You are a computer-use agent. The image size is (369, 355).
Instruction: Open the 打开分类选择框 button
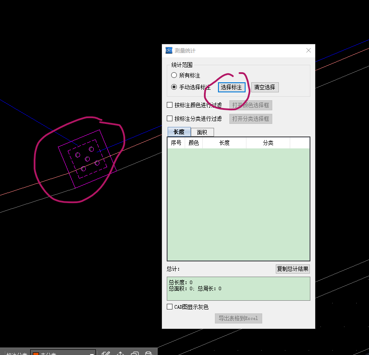click(251, 119)
